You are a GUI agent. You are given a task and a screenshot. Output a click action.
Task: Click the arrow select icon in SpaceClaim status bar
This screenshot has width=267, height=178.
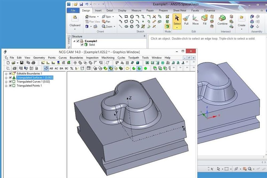(218, 169)
